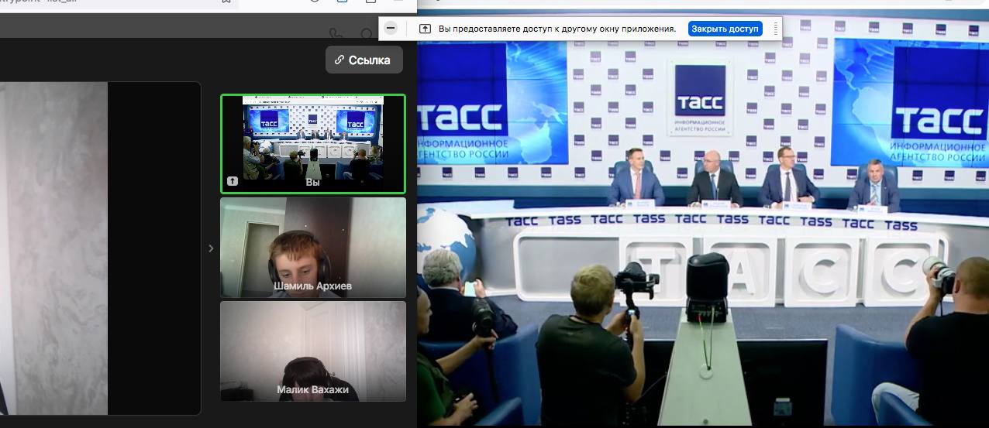989x428 pixels.
Task: Click the shared TASS press conference video
Action: [702, 232]
